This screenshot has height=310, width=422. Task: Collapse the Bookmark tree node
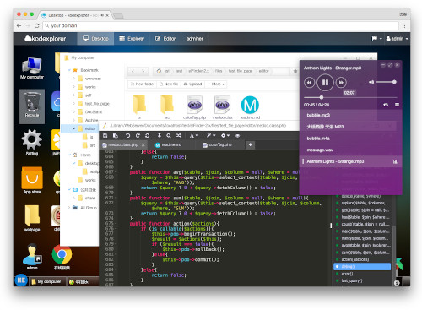pos(69,70)
